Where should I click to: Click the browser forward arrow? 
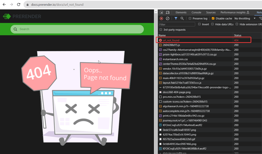click(11, 5)
